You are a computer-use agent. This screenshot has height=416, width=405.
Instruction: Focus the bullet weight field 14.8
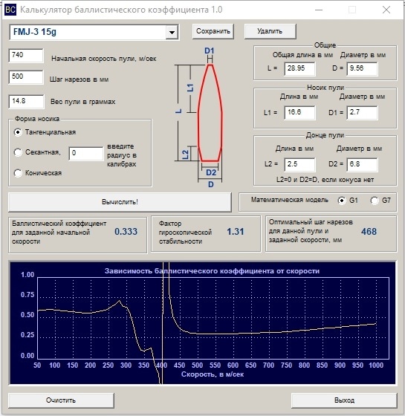click(x=26, y=101)
